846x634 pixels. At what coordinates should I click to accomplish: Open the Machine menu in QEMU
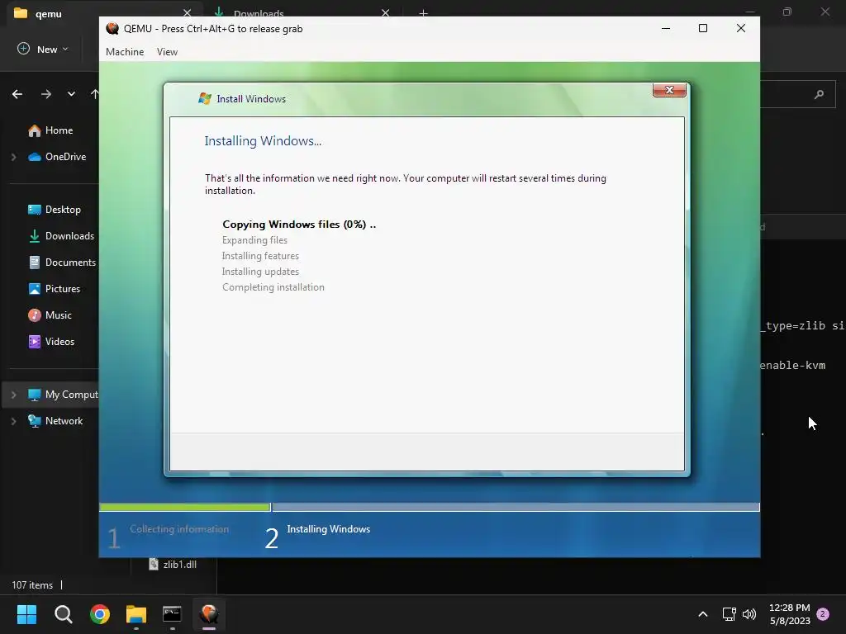(125, 52)
